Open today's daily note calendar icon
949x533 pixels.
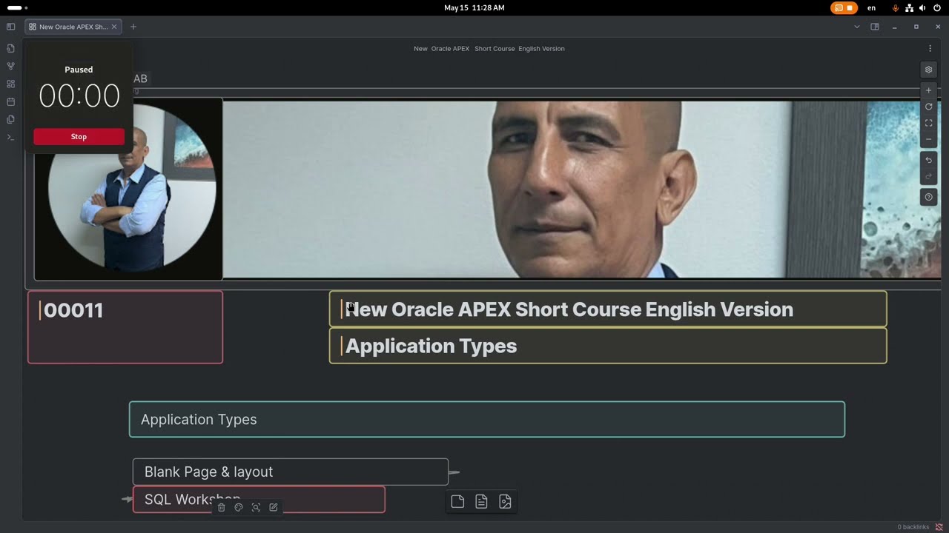click(10, 101)
